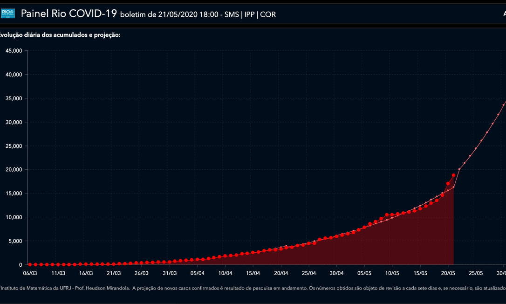Click the 'Evolução diária dos acumulados e projeção' heading

pyautogui.click(x=60, y=35)
